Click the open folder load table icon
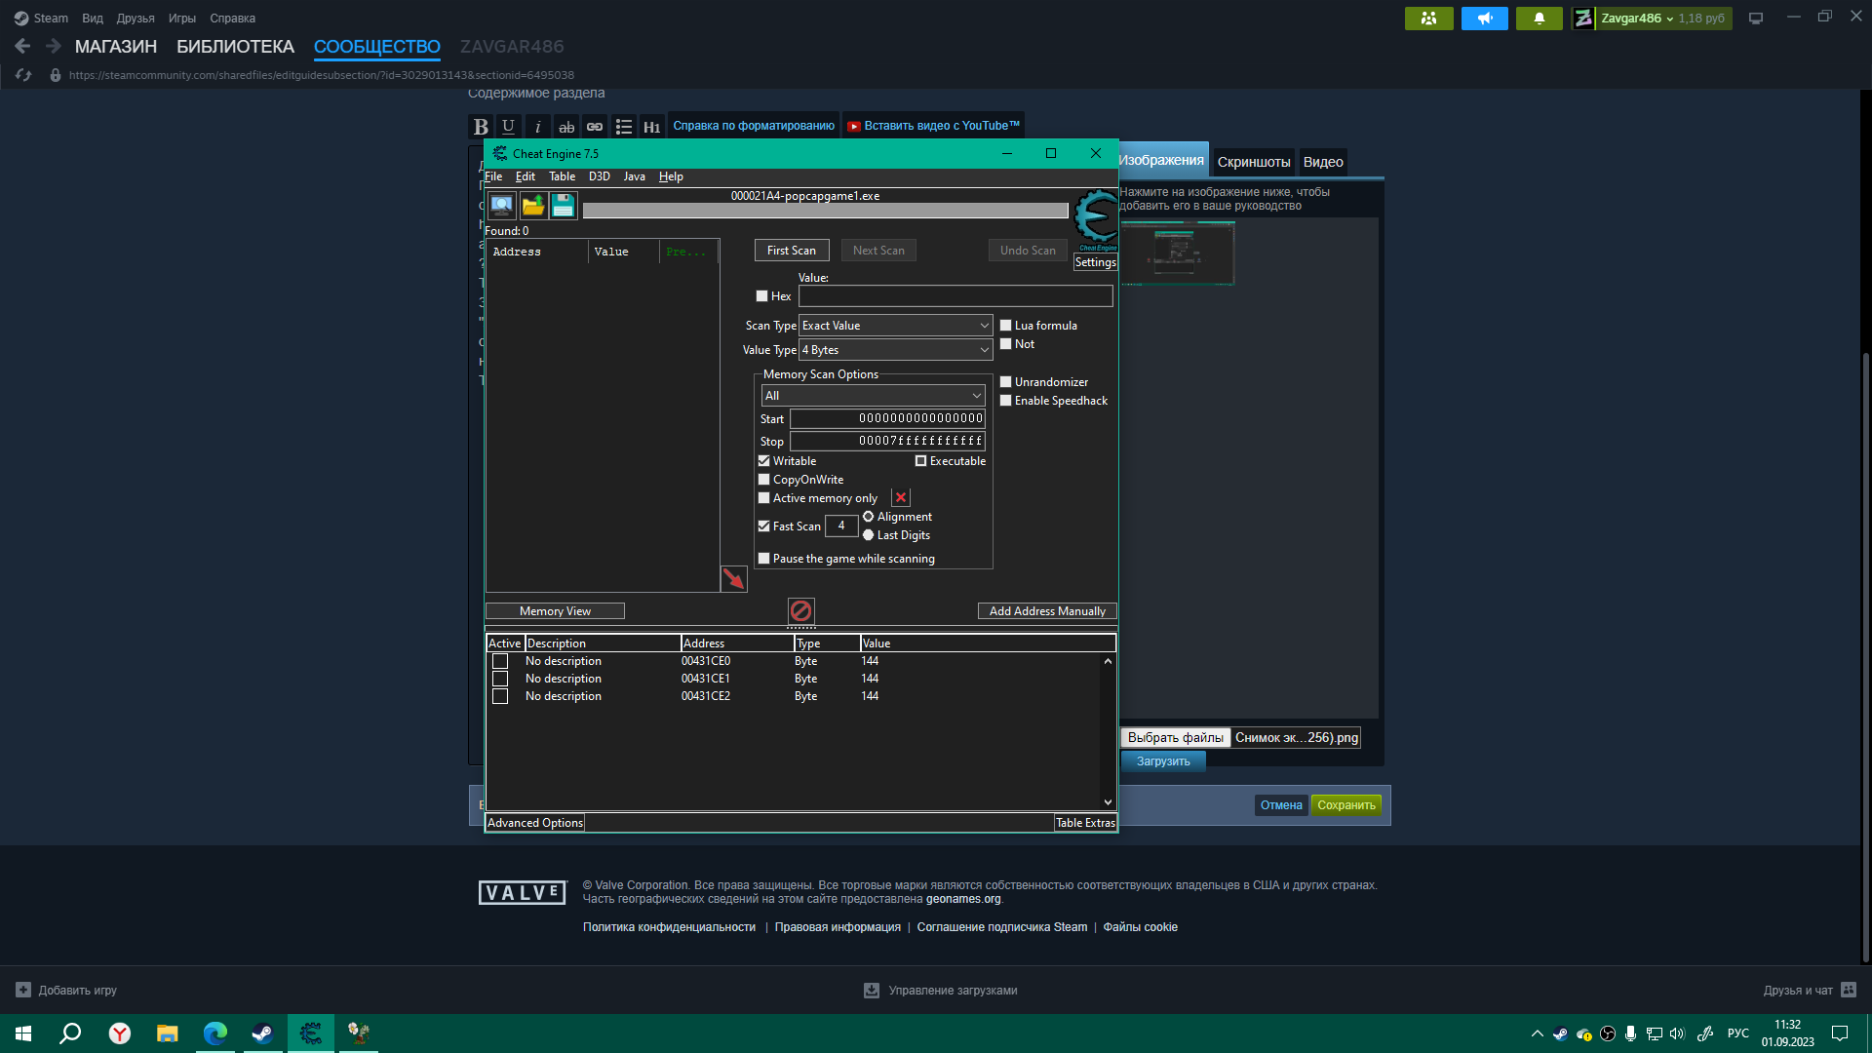 [x=532, y=205]
